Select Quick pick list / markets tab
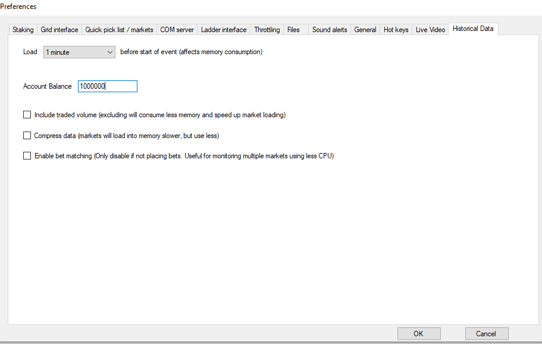 click(119, 30)
